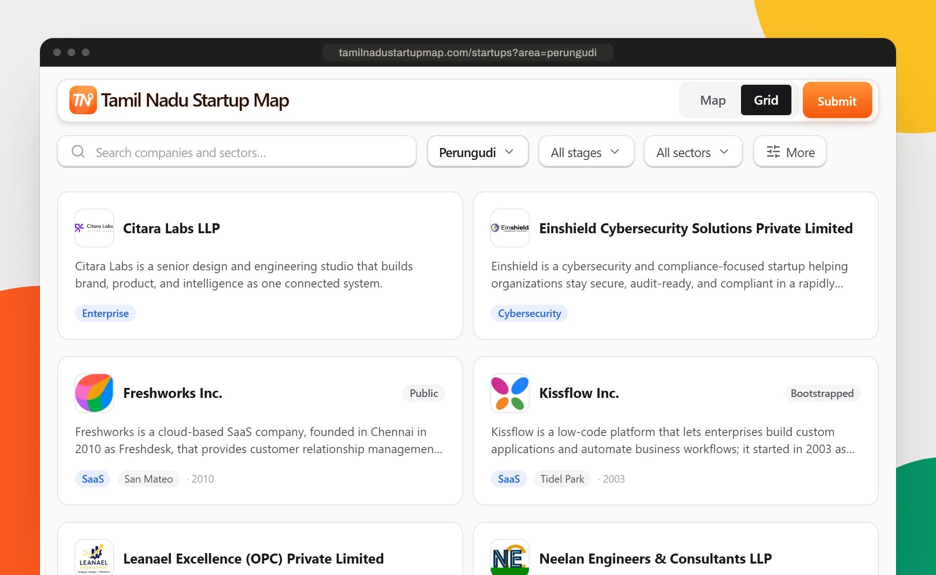This screenshot has width=936, height=575.
Task: Open Einshield Cybersecurity Solutions Private Limited title
Action: point(696,228)
